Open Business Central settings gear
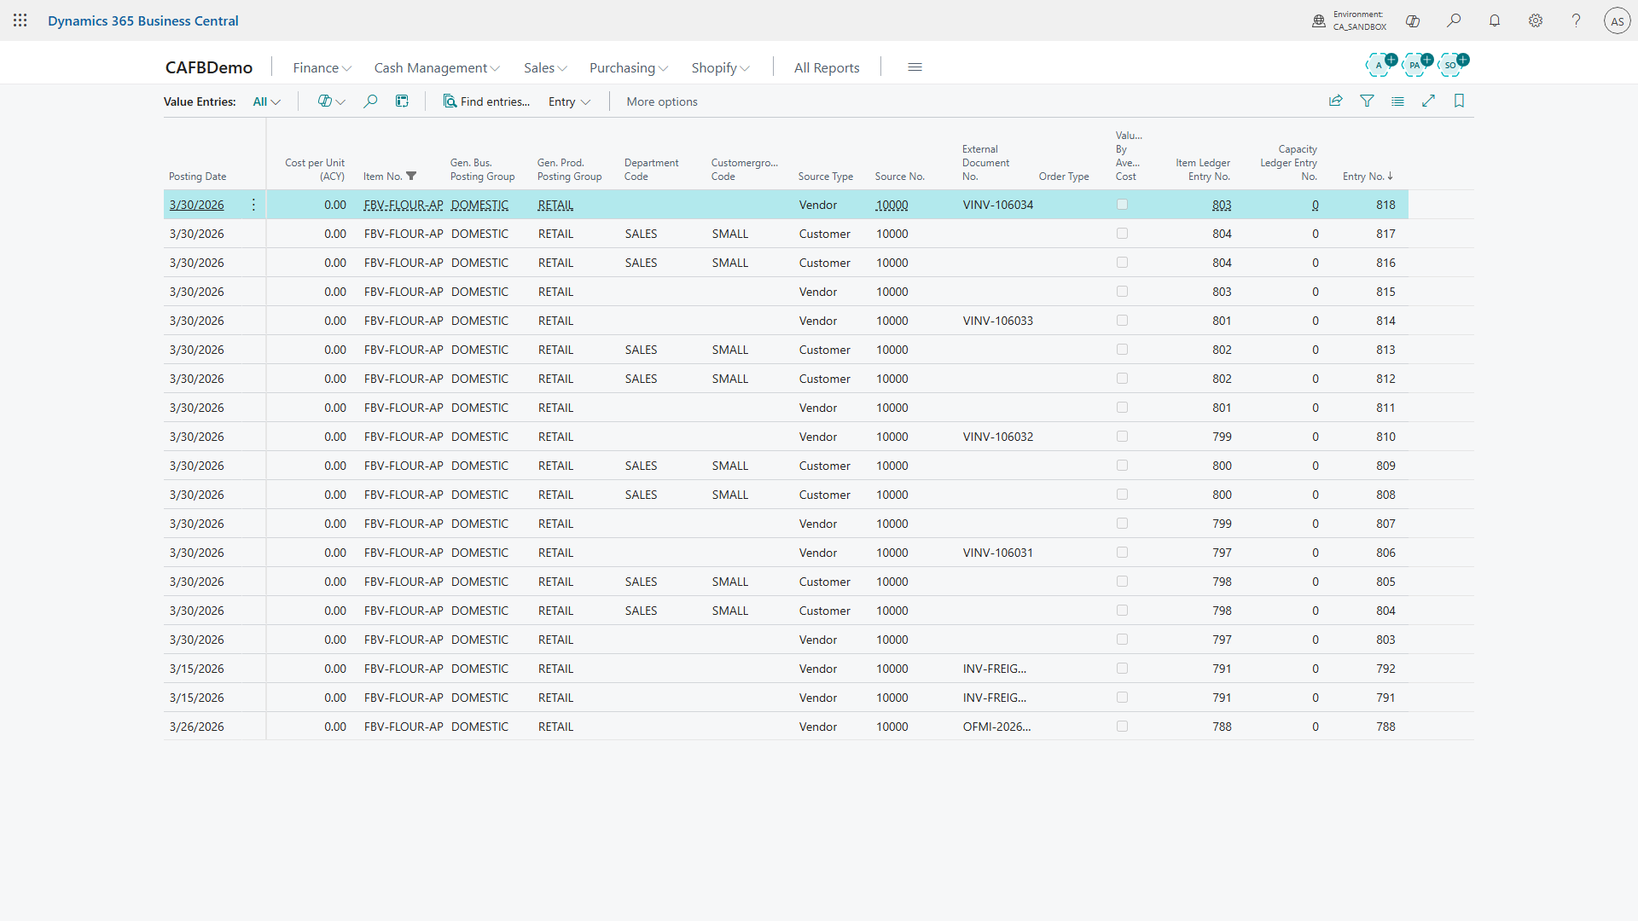 pyautogui.click(x=1536, y=20)
